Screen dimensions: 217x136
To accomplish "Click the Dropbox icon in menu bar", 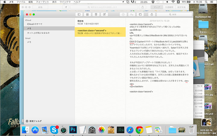I will point(153,2).
